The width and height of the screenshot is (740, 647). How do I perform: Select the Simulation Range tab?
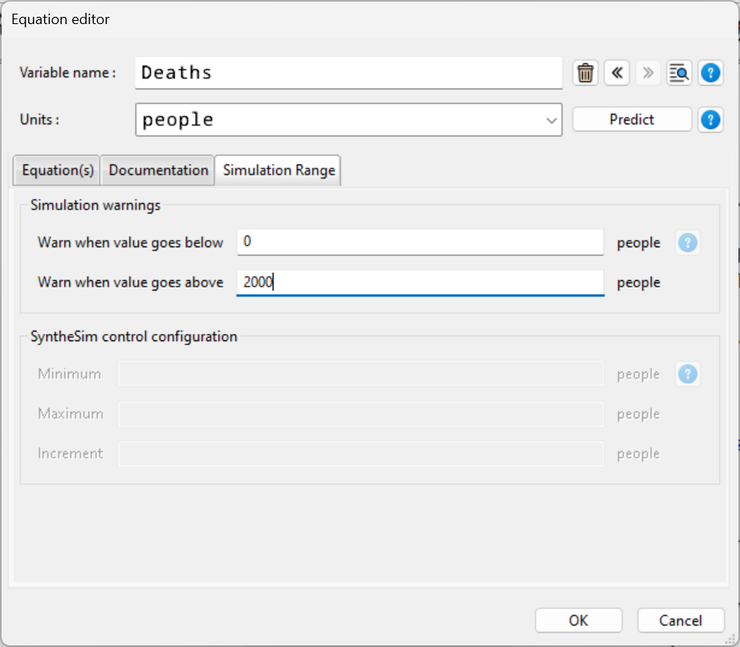[x=279, y=170]
